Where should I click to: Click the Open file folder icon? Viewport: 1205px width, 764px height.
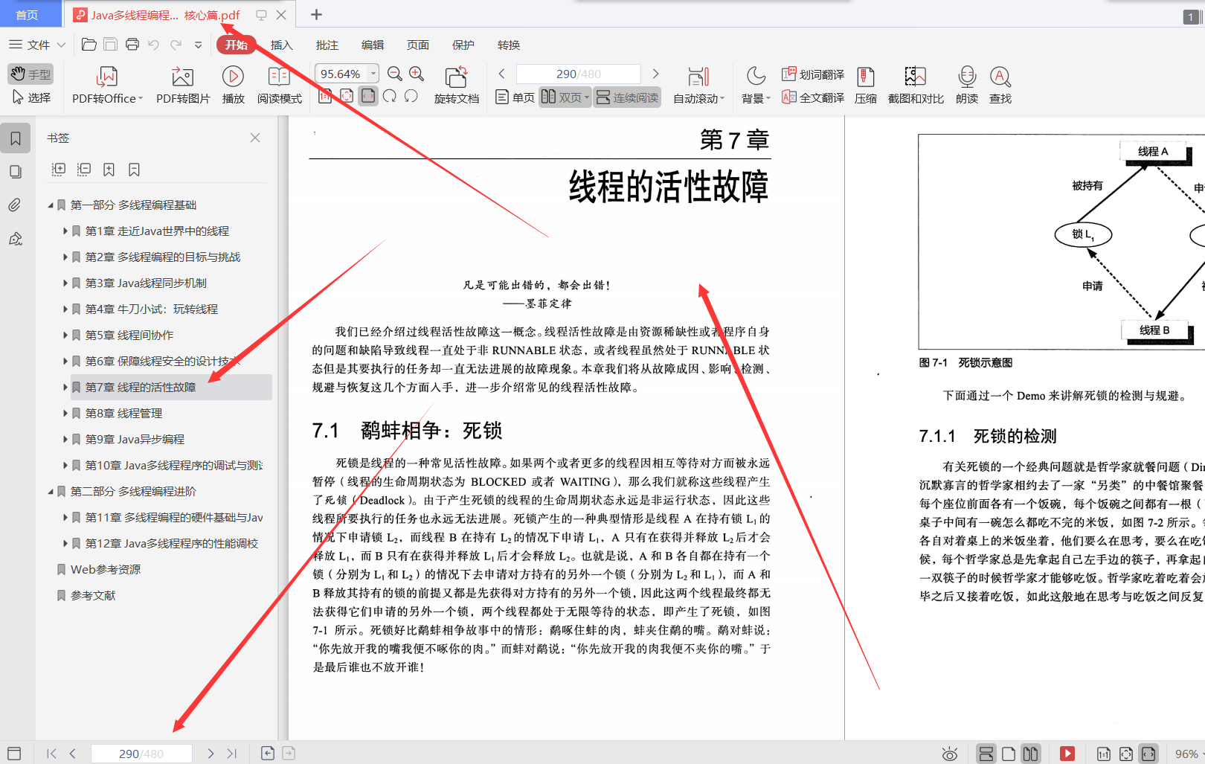(x=89, y=45)
